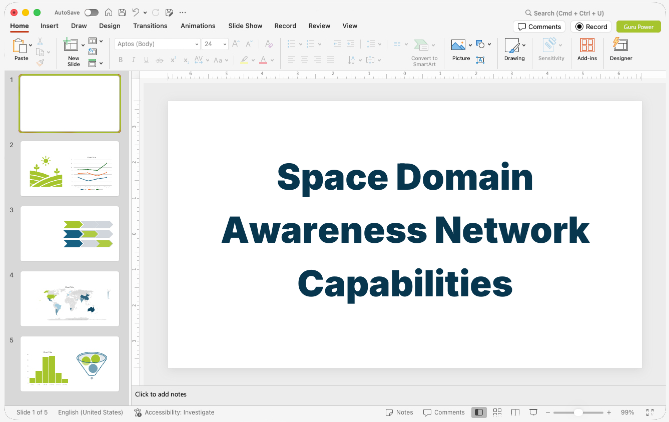
Task: Clear all formatting with eraser icon
Action: (x=269, y=44)
